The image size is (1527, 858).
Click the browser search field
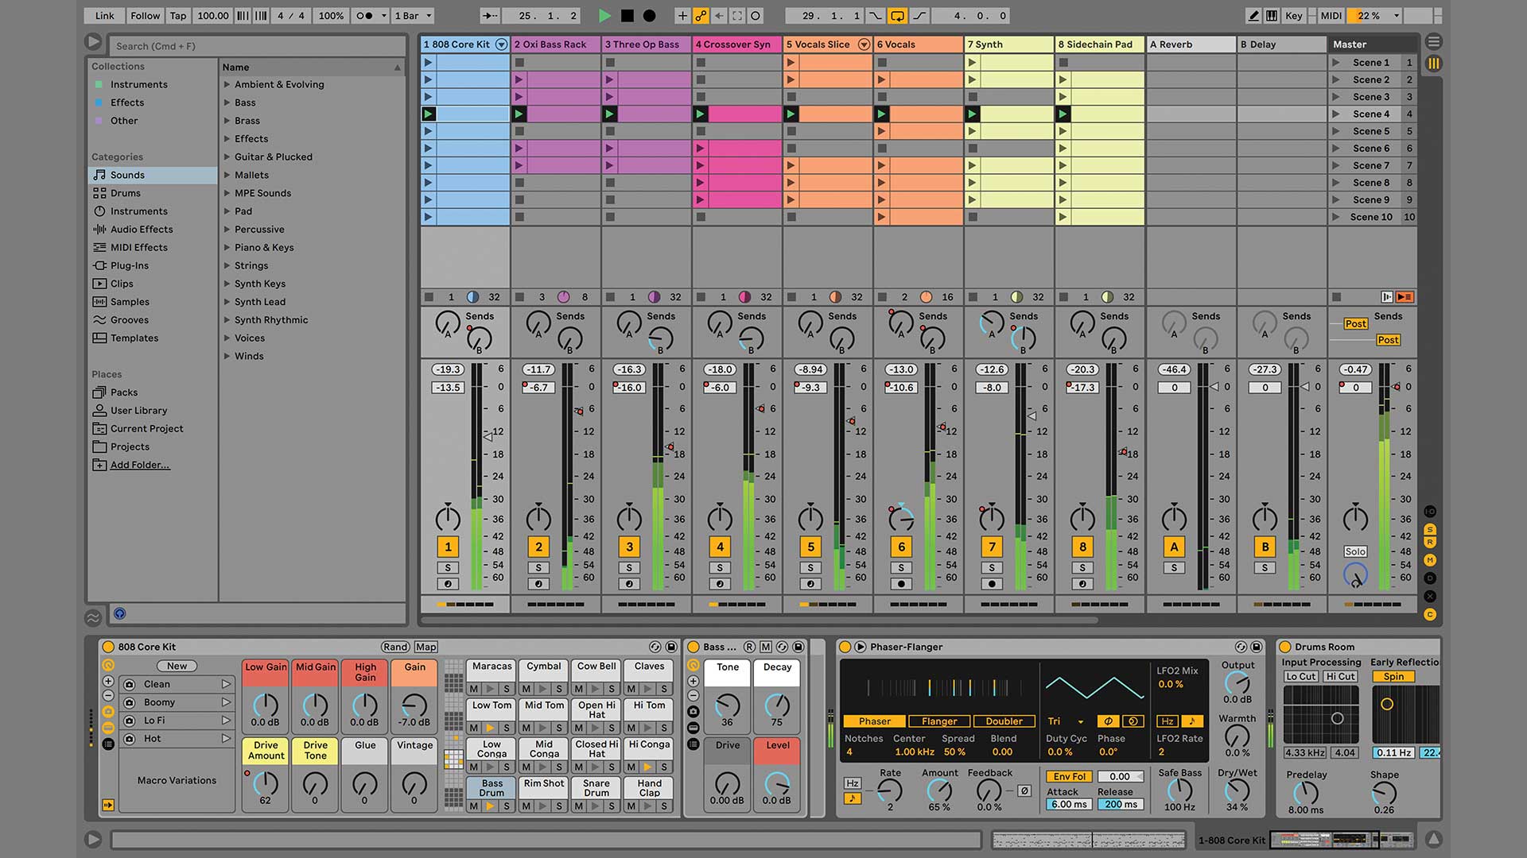pyautogui.click(x=256, y=46)
